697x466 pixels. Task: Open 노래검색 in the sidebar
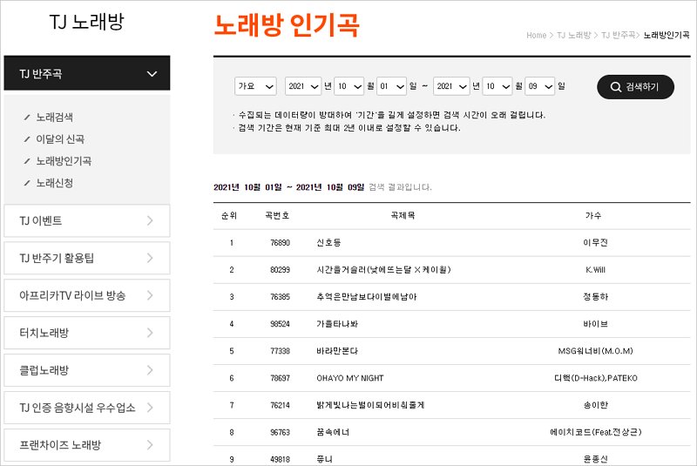click(x=54, y=117)
